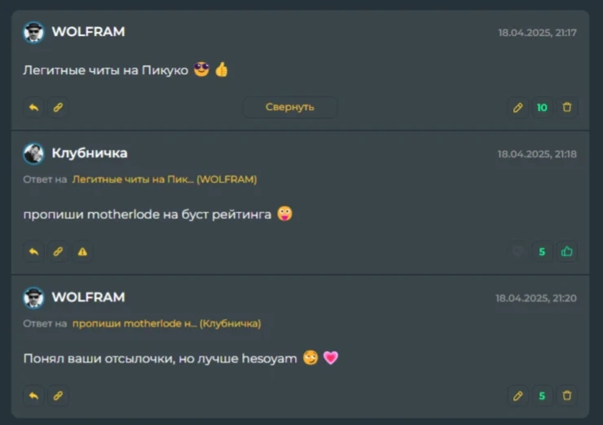
Task: Delete the hesoyam comment
Action: click(567, 396)
